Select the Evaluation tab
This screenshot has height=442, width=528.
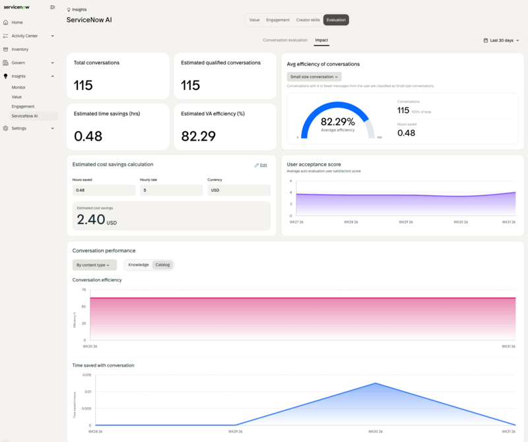pos(336,20)
